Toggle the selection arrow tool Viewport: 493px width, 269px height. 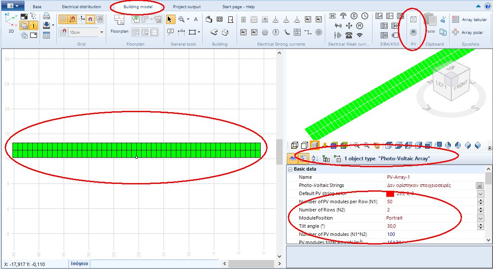coord(170,19)
